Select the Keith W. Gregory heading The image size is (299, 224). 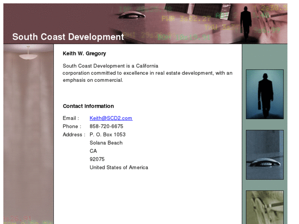point(84,53)
